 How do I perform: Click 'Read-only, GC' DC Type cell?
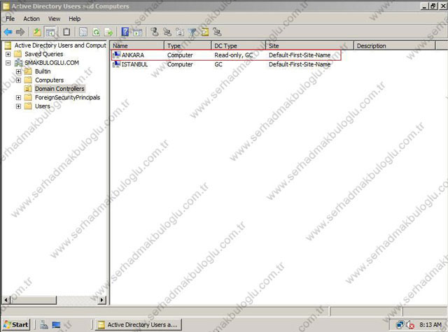coord(234,55)
